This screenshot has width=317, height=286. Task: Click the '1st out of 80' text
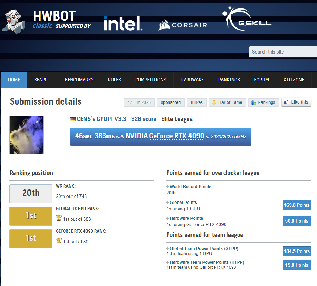pos(76,242)
